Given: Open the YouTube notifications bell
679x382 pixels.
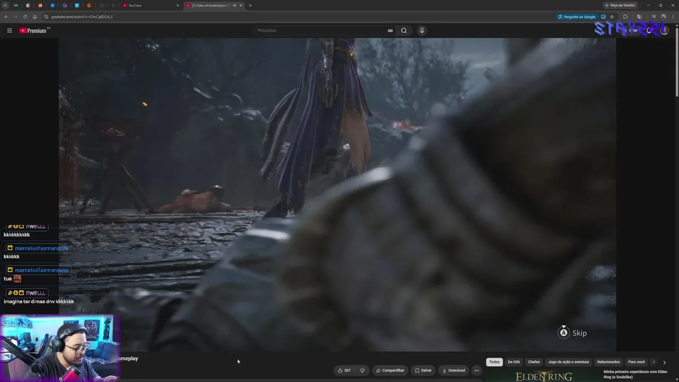Looking at the screenshot, I should tap(648, 30).
